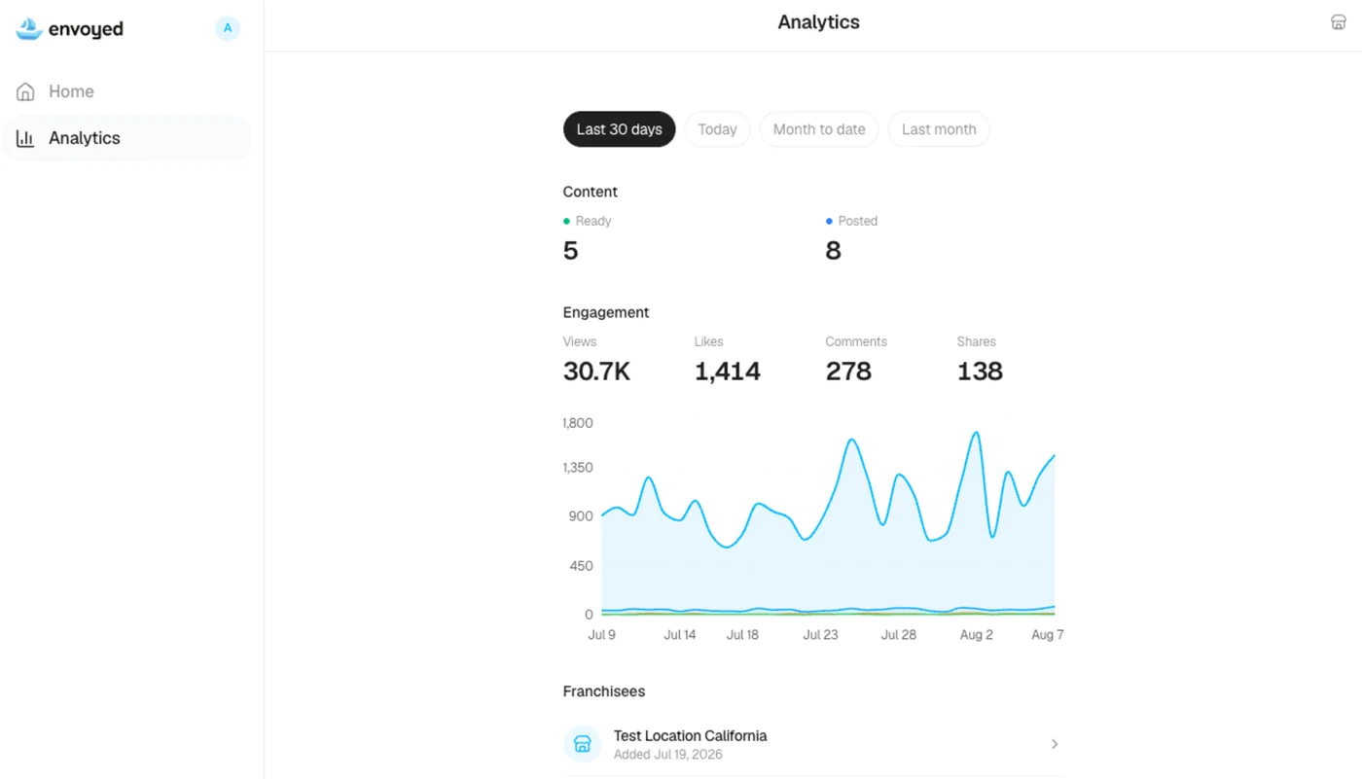Click the Test Location California storefront icon
Screen dimensions: 1362x779
pyautogui.click(x=583, y=744)
